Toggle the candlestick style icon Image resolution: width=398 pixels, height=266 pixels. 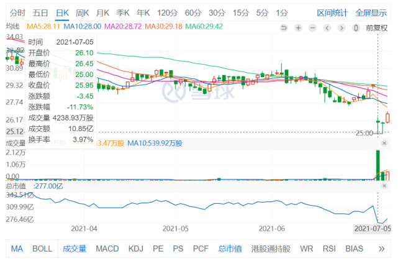point(356,28)
